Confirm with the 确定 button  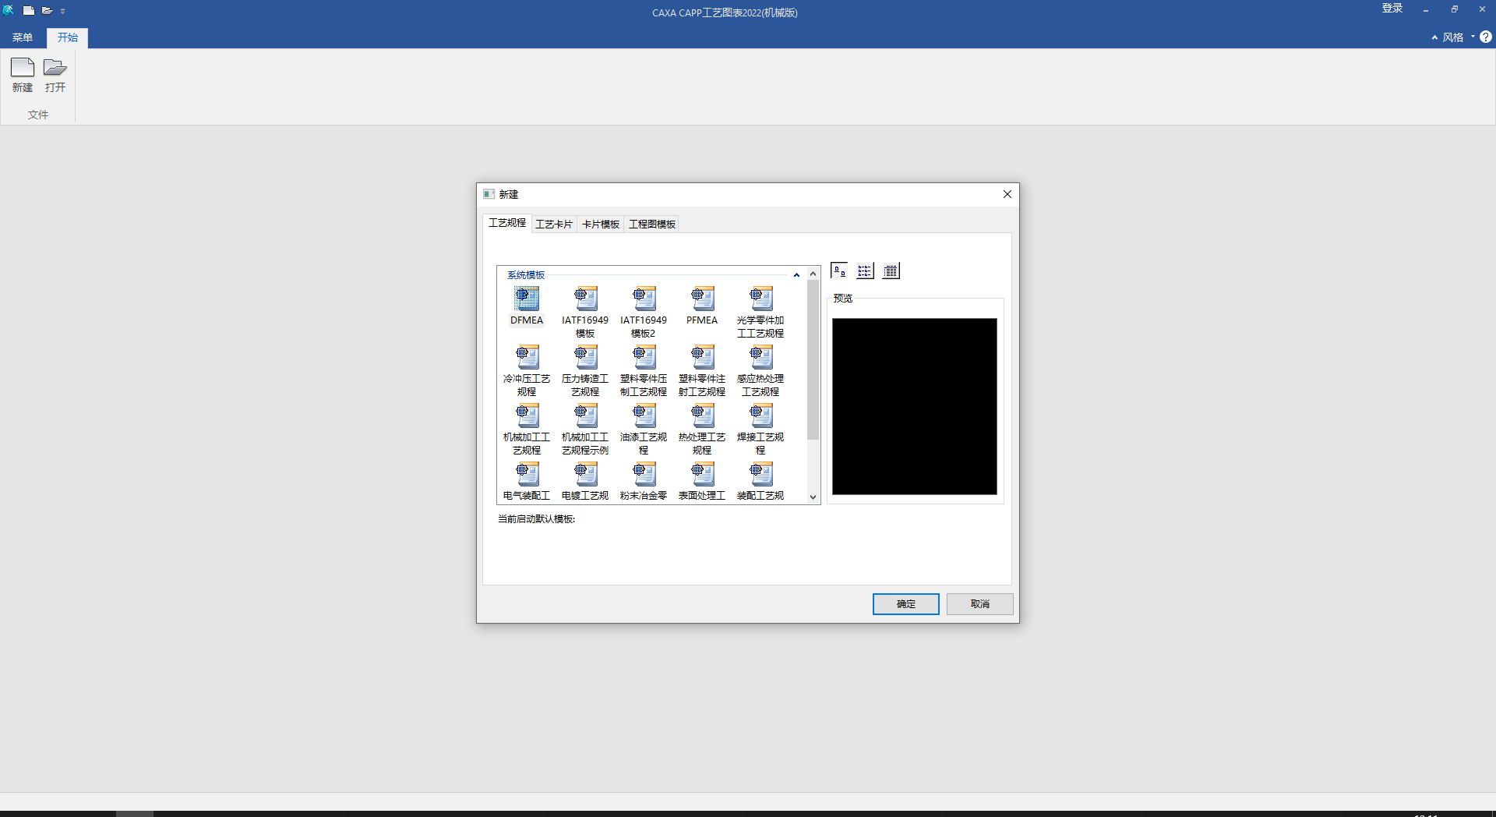(x=905, y=604)
